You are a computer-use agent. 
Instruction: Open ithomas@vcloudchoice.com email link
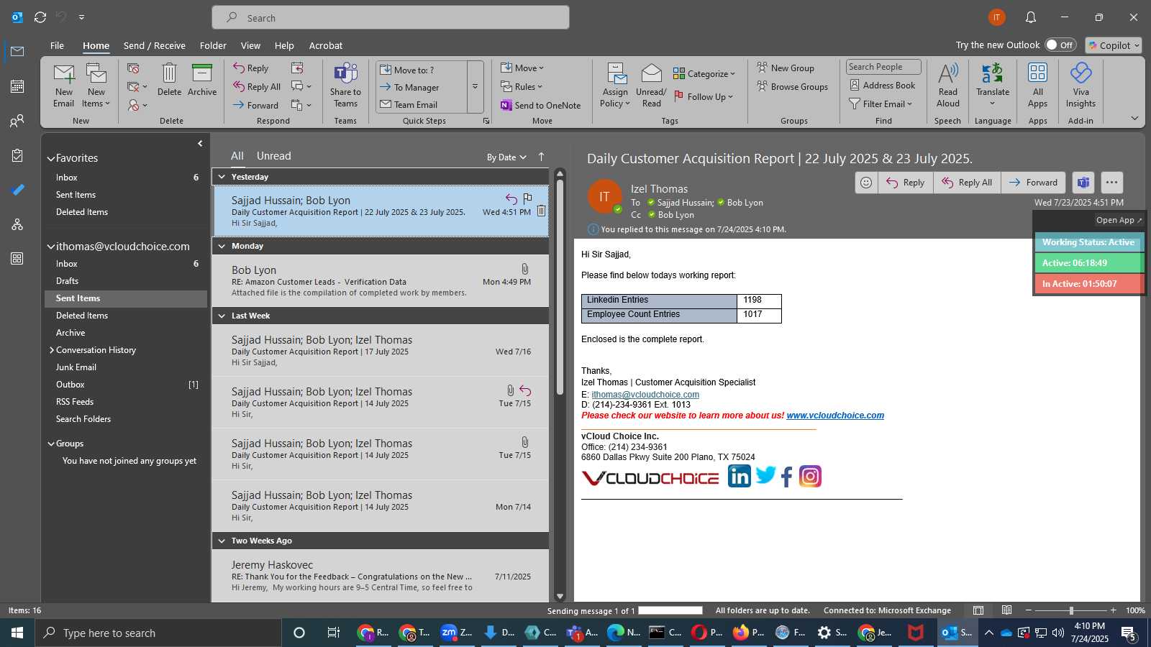(x=645, y=395)
